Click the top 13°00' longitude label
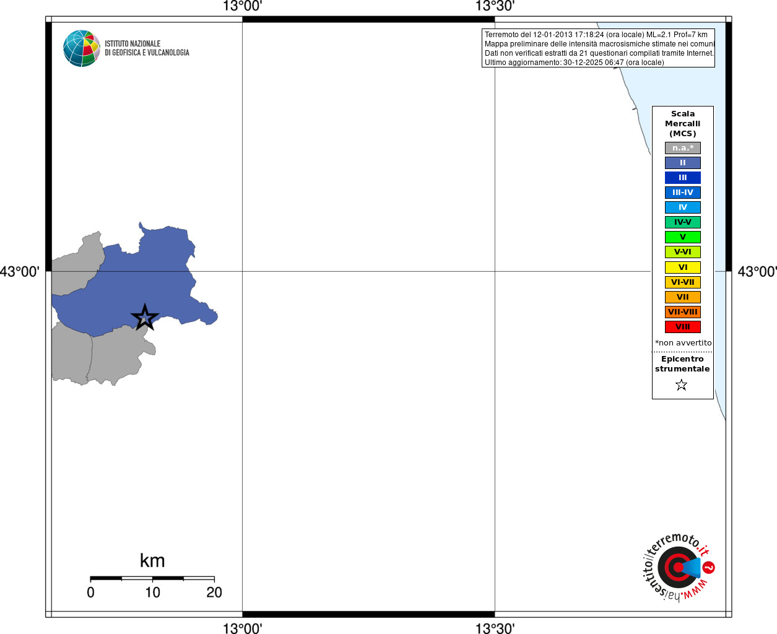This screenshot has width=777, height=634. point(242,6)
